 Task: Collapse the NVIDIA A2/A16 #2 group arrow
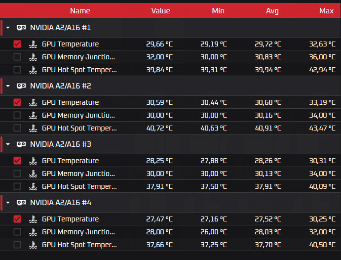pos(8,86)
